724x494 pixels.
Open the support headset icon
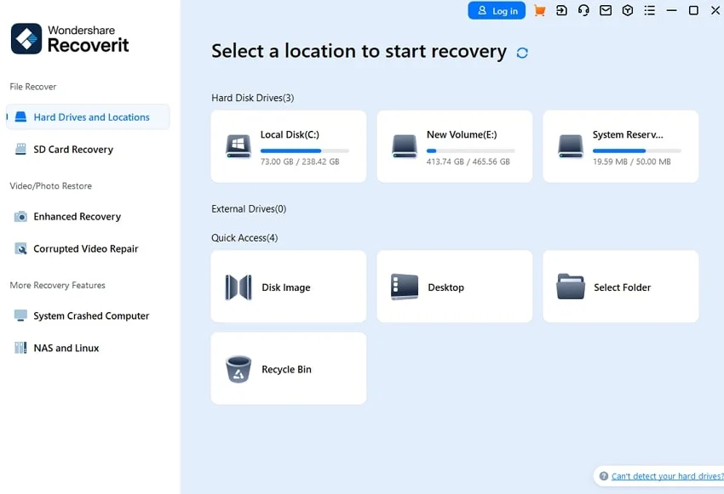[x=583, y=10]
